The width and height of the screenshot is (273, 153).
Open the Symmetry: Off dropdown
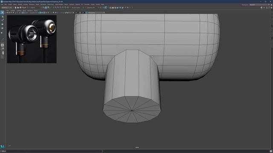pyautogui.click(x=91, y=8)
